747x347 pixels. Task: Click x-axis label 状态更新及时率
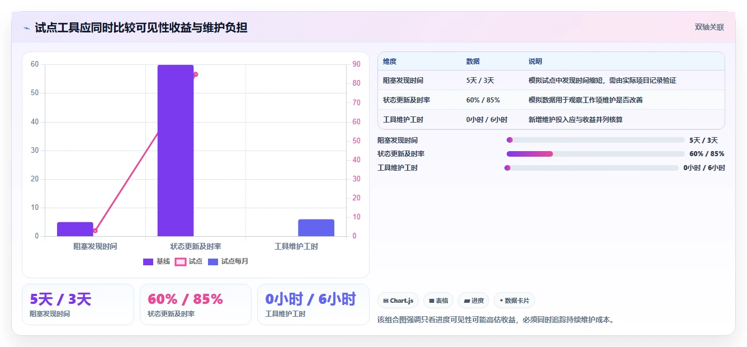pyautogui.click(x=196, y=246)
